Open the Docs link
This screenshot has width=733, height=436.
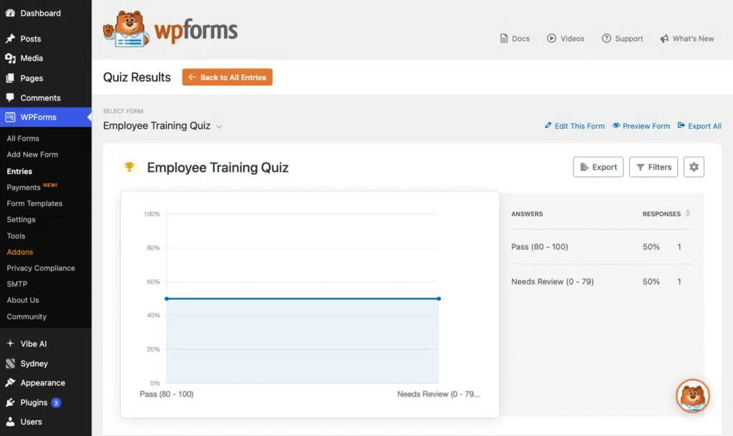[x=515, y=39]
